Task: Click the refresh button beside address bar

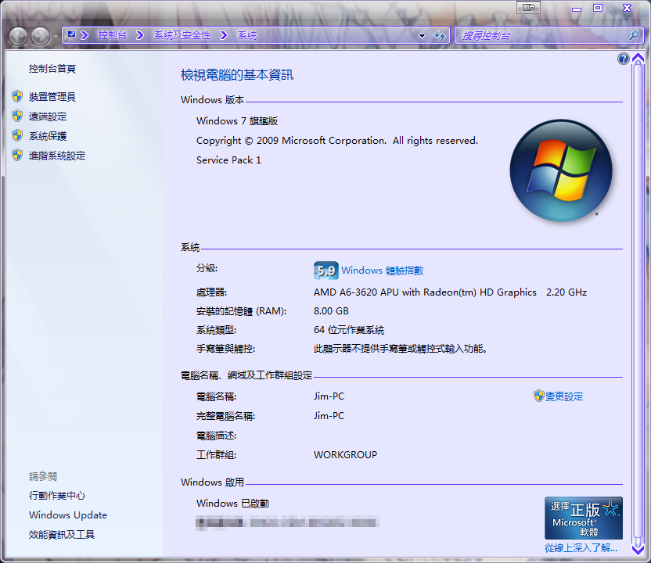Action: (440, 35)
